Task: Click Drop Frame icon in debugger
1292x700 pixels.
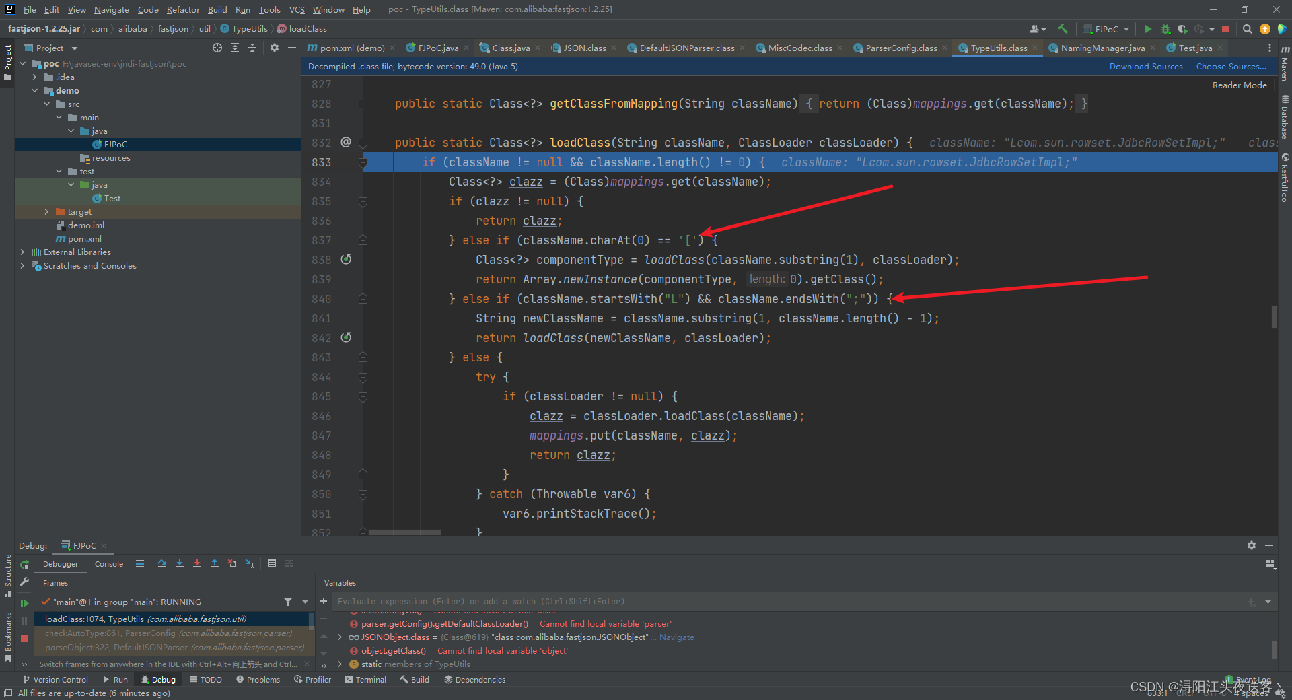Action: 232,563
